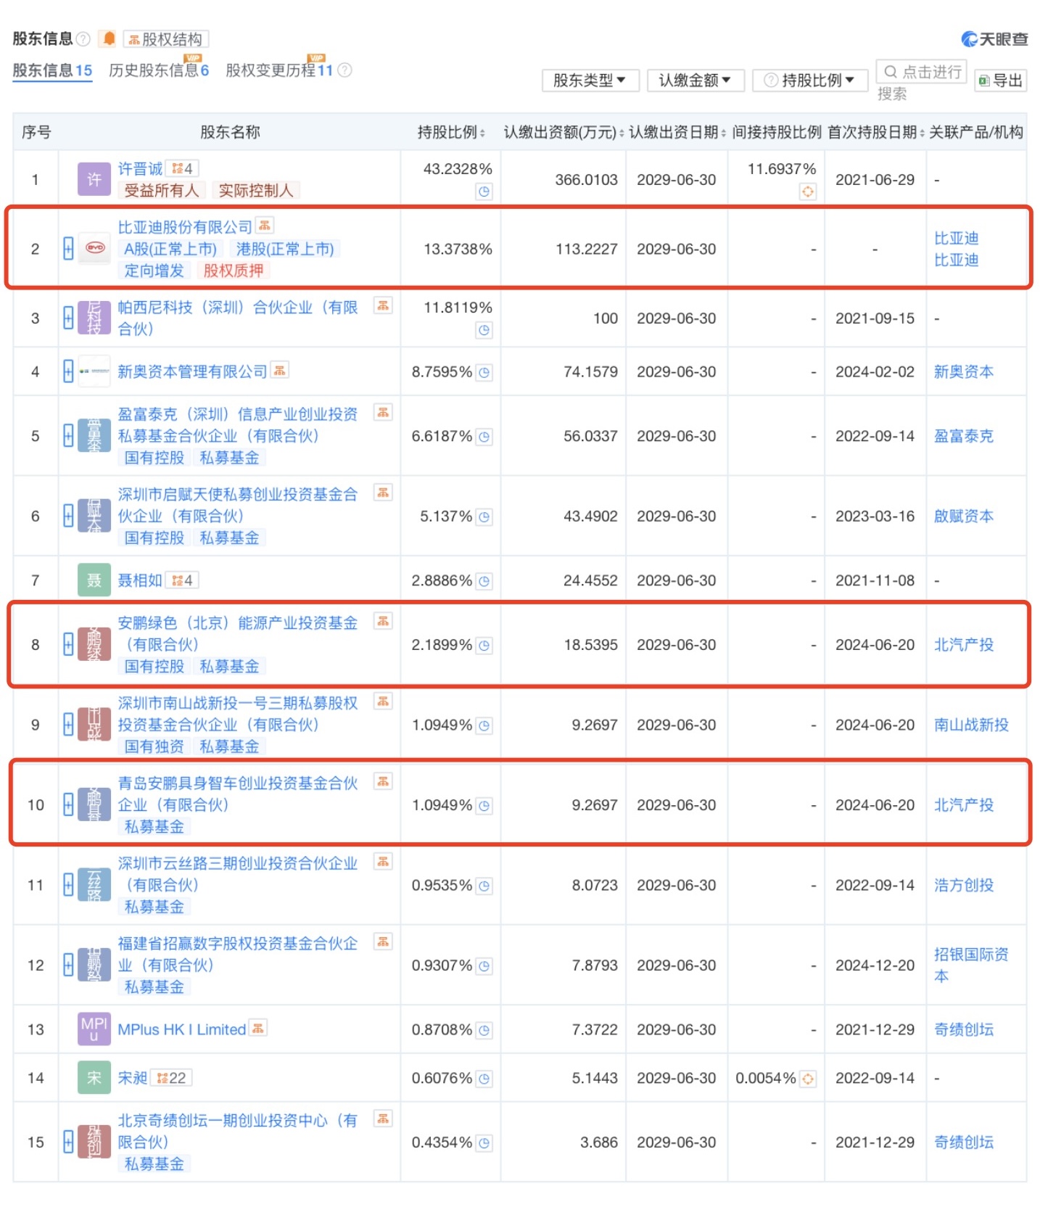Open shareholder link 许晋诚
Viewport: 1040px width, 1231px height.
140,169
